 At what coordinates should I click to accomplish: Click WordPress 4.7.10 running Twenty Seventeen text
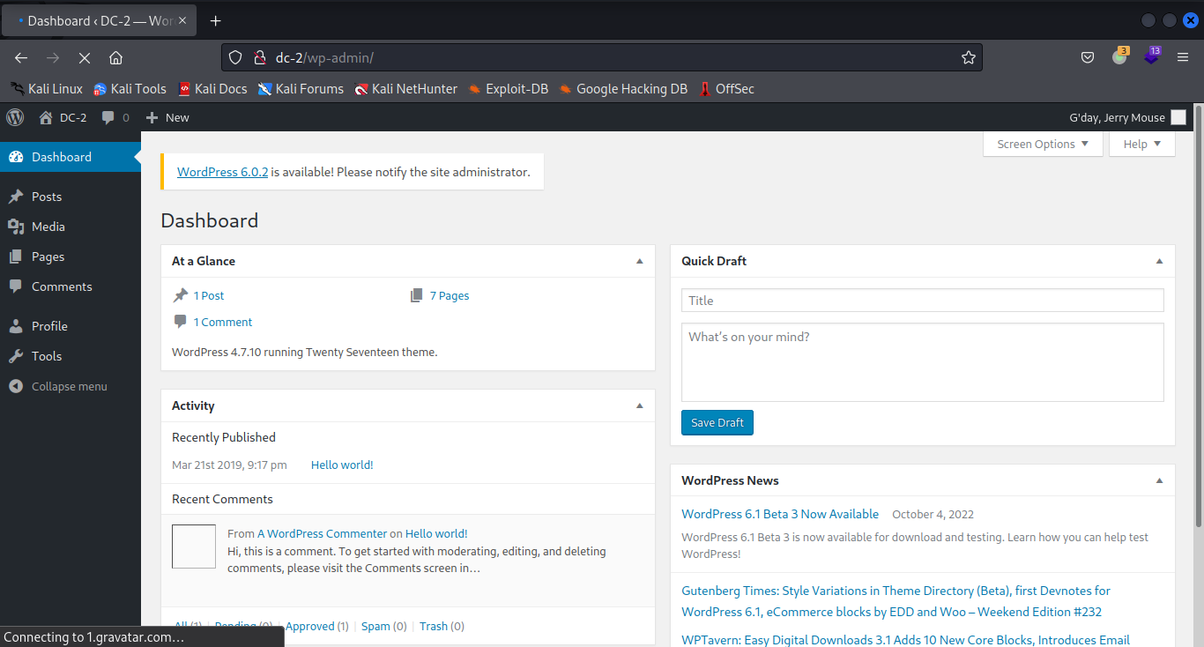[x=304, y=352]
